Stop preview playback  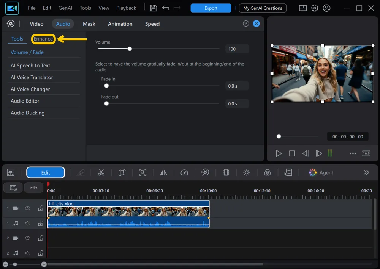point(292,153)
